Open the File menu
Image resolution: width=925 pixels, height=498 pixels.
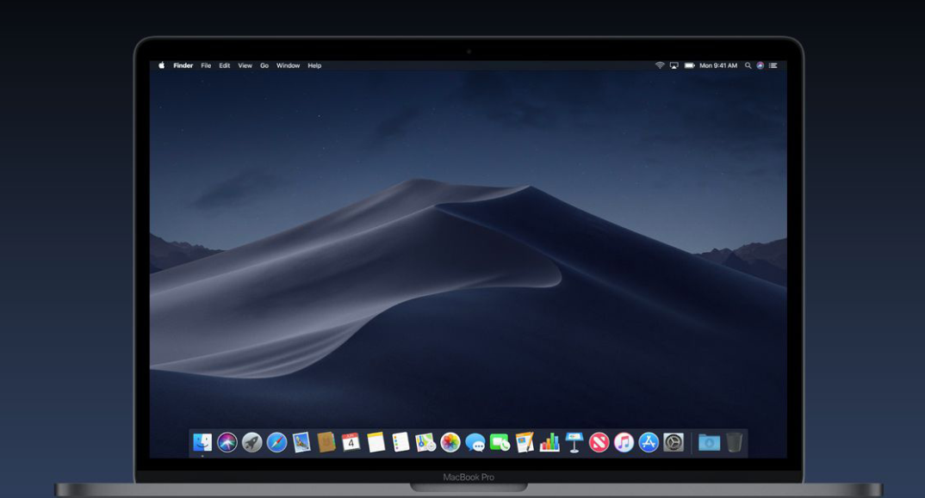[206, 65]
